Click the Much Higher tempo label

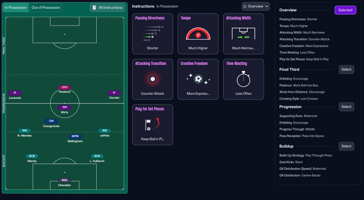pyautogui.click(x=198, y=48)
